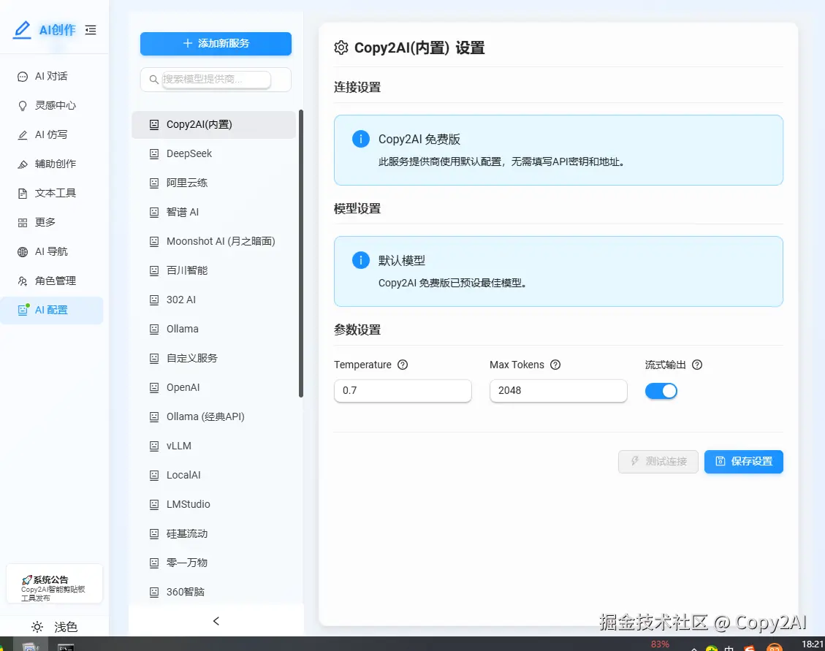Choose 阿里云练 from provider list
The width and height of the screenshot is (825, 651).
pyautogui.click(x=213, y=183)
